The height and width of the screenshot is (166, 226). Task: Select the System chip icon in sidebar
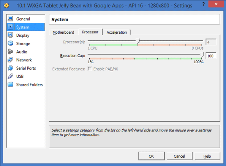coord(10,27)
